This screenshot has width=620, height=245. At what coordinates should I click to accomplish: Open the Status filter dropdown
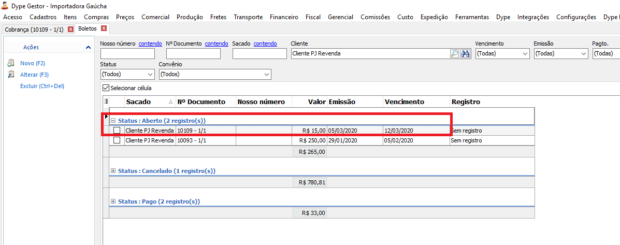150,74
